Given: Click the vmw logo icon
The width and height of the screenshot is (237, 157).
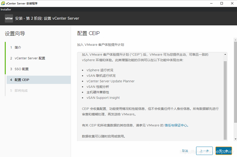Looking at the screenshot, I should (x=9, y=18).
